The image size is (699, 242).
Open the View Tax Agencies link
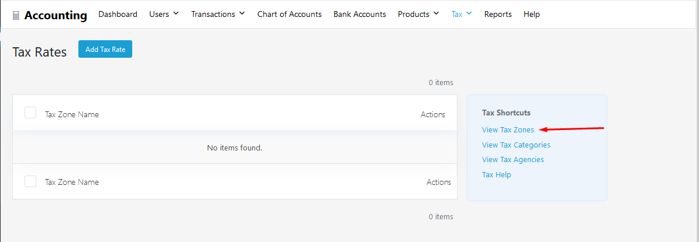(x=512, y=159)
